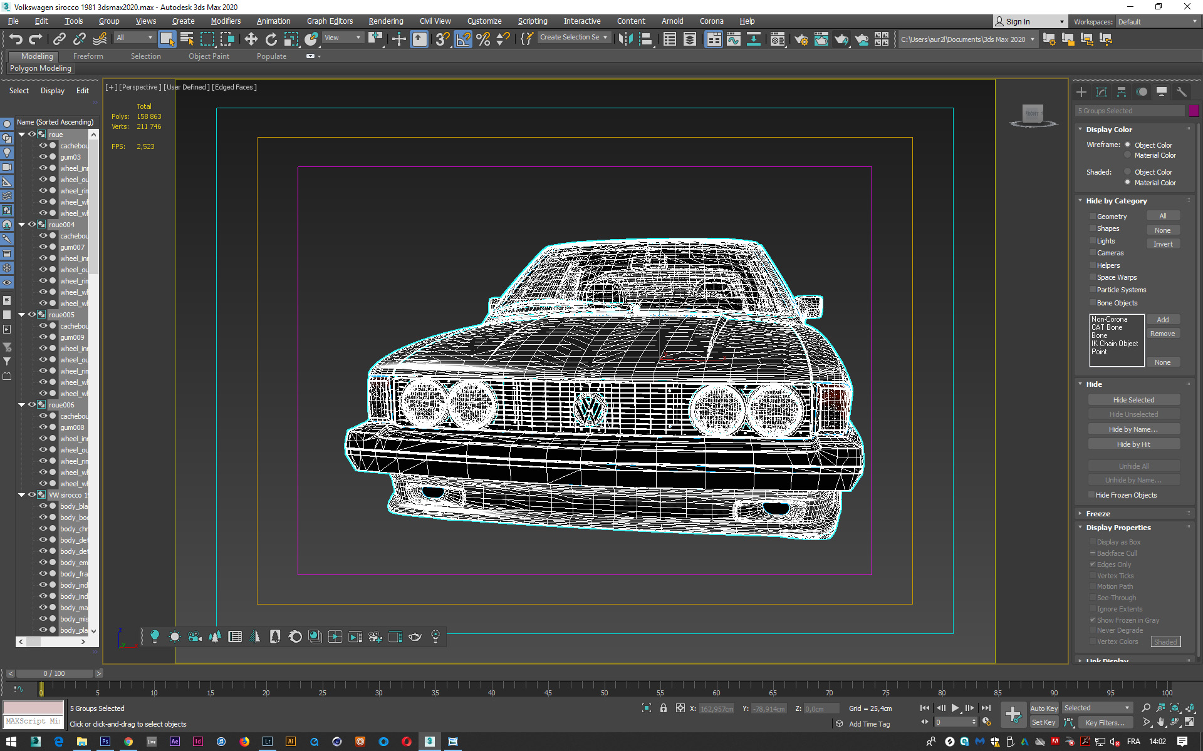Click the Redo arrow icon
Viewport: 1203px width, 751px height.
[36, 39]
